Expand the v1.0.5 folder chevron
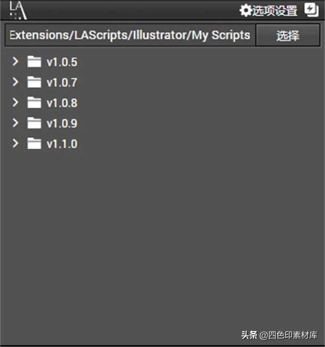Viewport: 325px width, 347px height. pos(15,61)
